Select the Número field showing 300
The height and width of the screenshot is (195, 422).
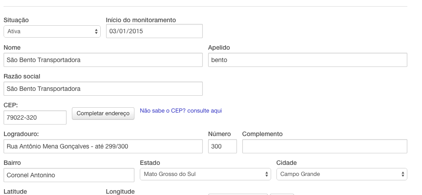pos(223,146)
